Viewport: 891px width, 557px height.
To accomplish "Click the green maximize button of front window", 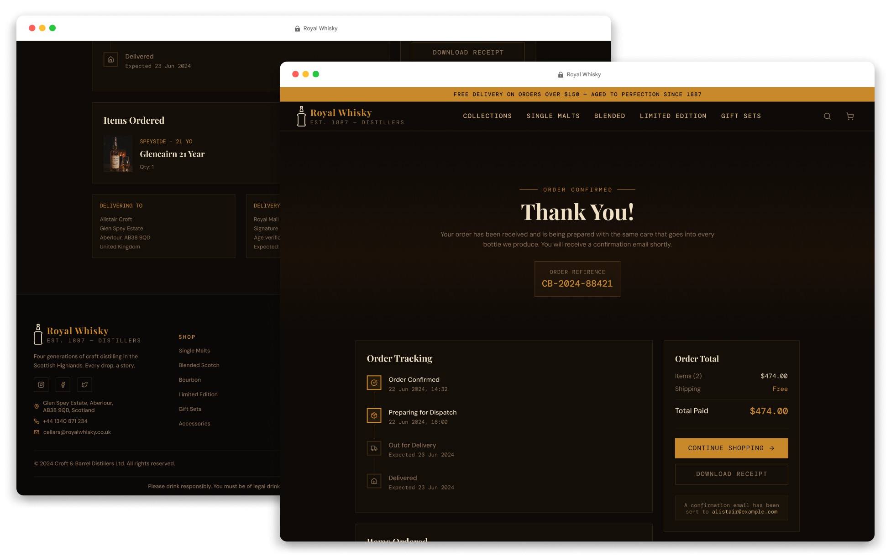I will 316,74.
